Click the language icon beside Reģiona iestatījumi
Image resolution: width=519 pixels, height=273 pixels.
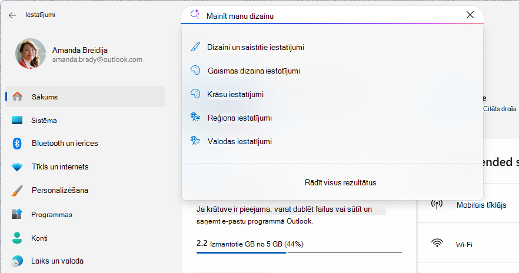tap(195, 117)
